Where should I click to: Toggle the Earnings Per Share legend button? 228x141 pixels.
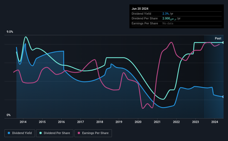click(93, 133)
